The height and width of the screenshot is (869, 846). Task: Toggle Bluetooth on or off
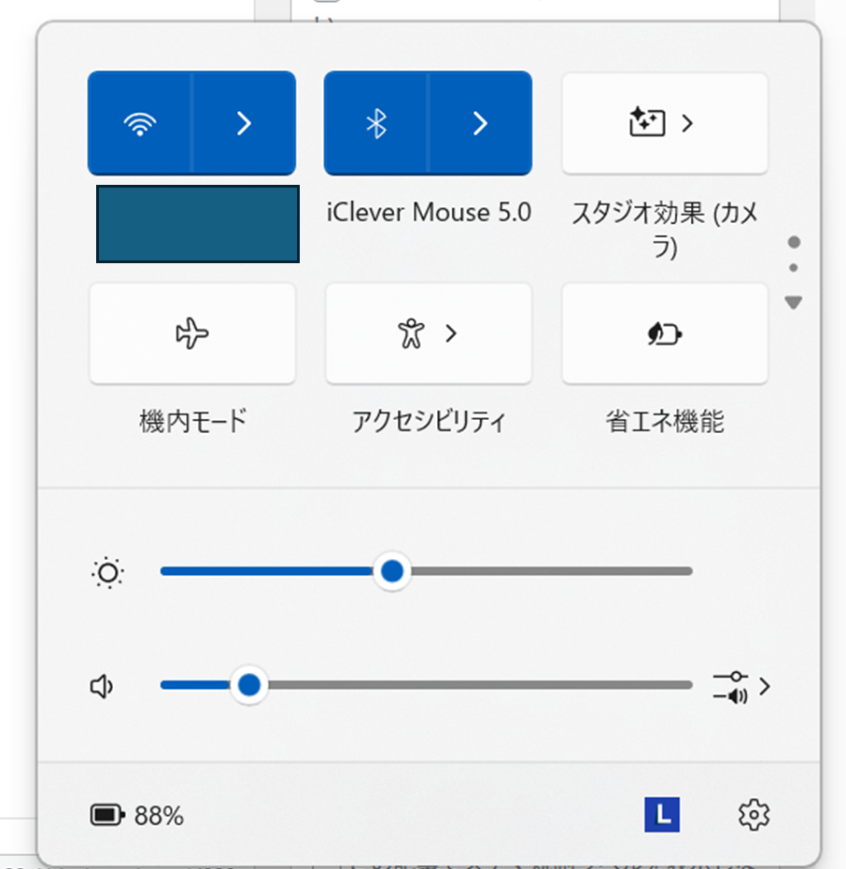[x=375, y=123]
